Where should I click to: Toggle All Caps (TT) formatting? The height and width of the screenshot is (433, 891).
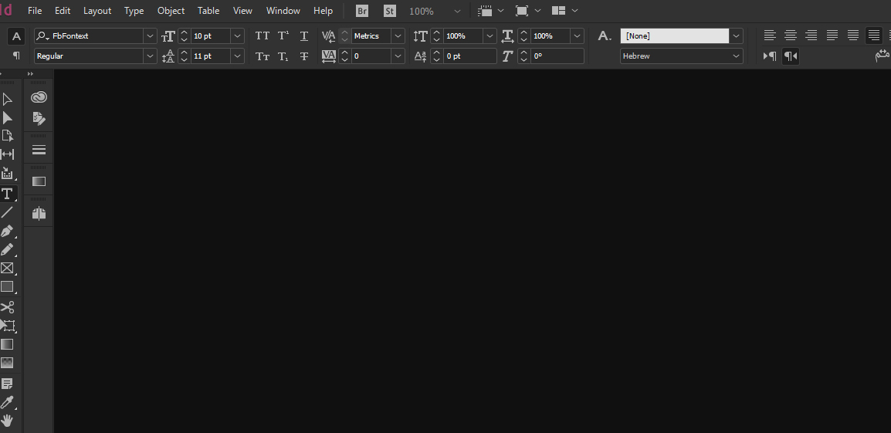click(x=263, y=36)
